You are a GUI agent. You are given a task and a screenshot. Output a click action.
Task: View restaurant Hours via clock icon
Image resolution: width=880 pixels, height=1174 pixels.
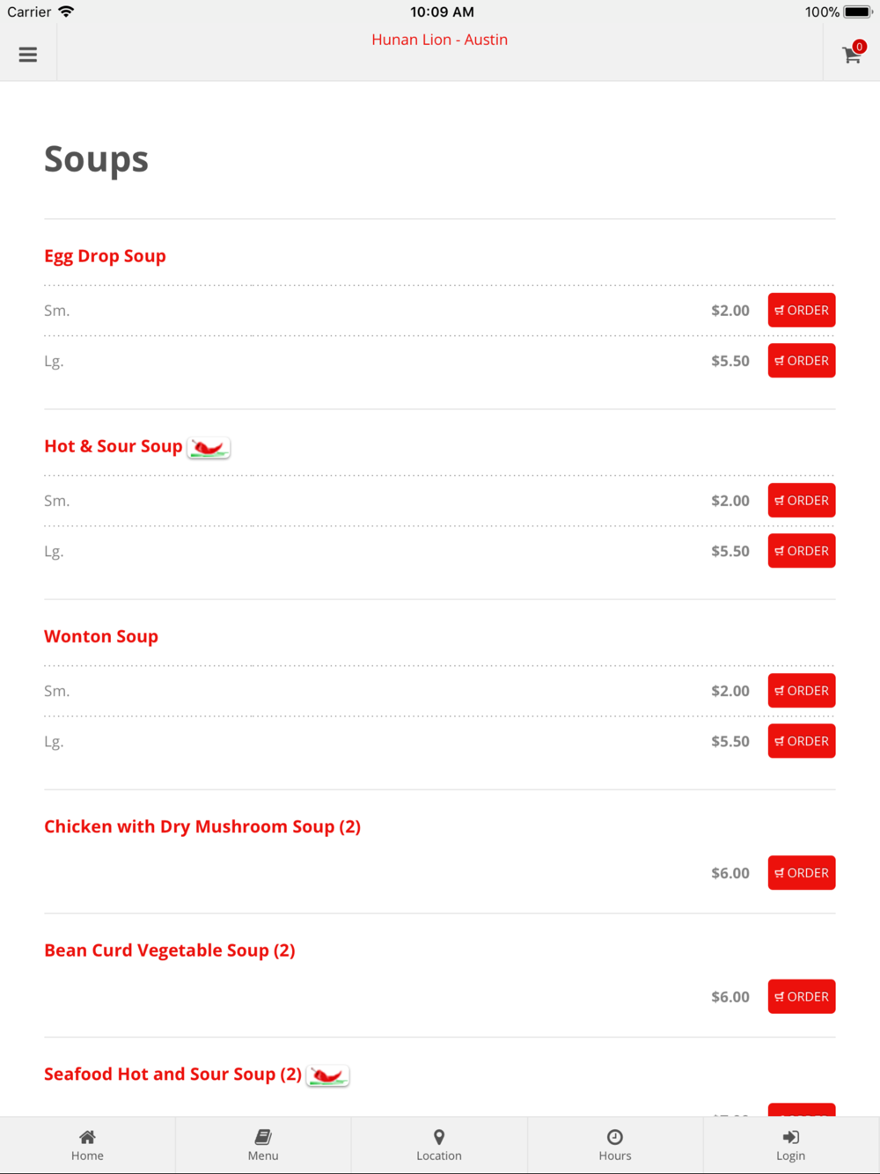[615, 1145]
